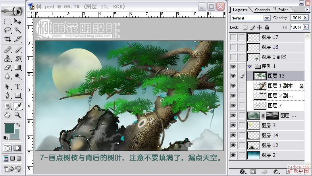Select the Rectangular Marquee tool
The image size is (312, 176).
[x=8, y=21]
